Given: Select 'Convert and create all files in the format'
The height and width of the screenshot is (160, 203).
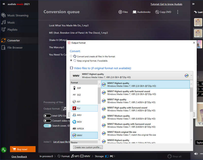Looking at the screenshot, I should pos(71,56).
